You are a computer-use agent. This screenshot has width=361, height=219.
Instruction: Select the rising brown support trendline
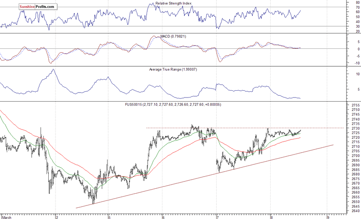tap(204, 177)
